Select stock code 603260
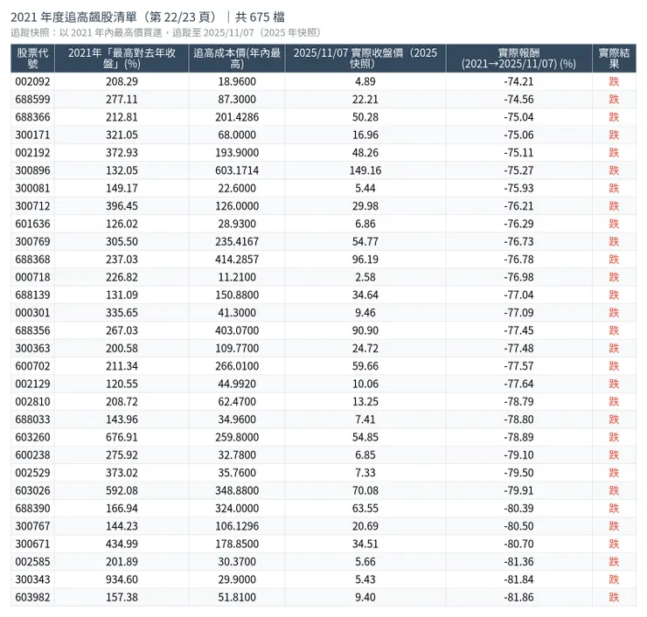 [x=32, y=437]
